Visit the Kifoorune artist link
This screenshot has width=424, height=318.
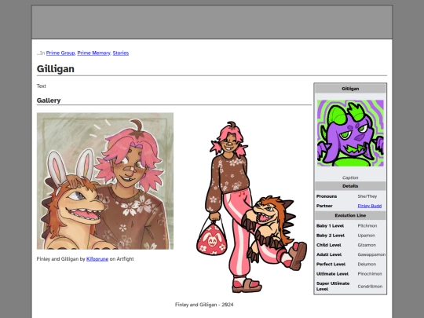click(97, 259)
